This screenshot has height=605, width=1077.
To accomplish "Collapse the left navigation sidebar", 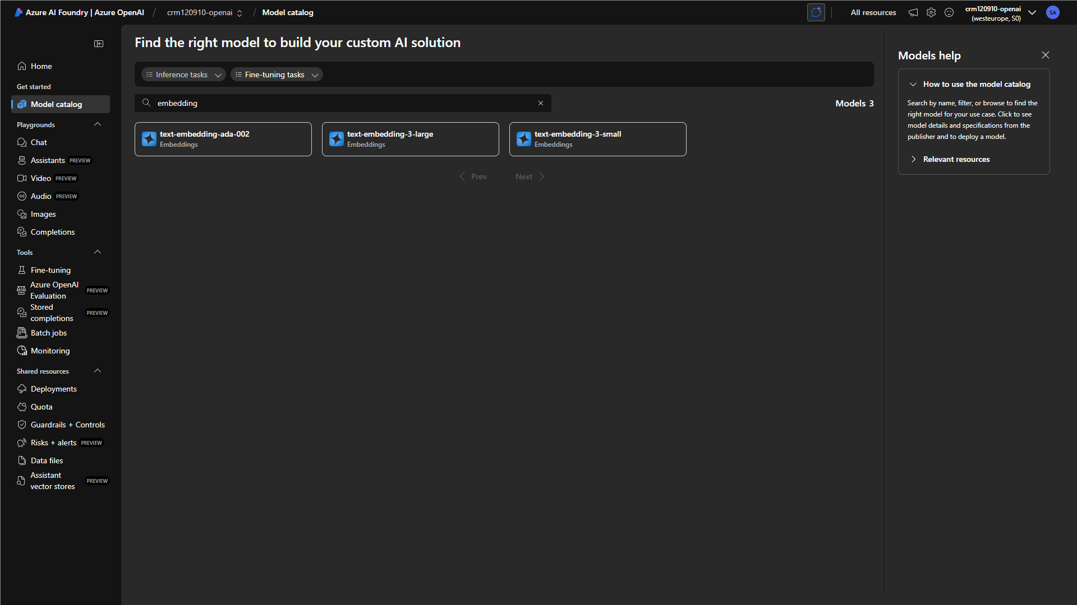I will [99, 44].
